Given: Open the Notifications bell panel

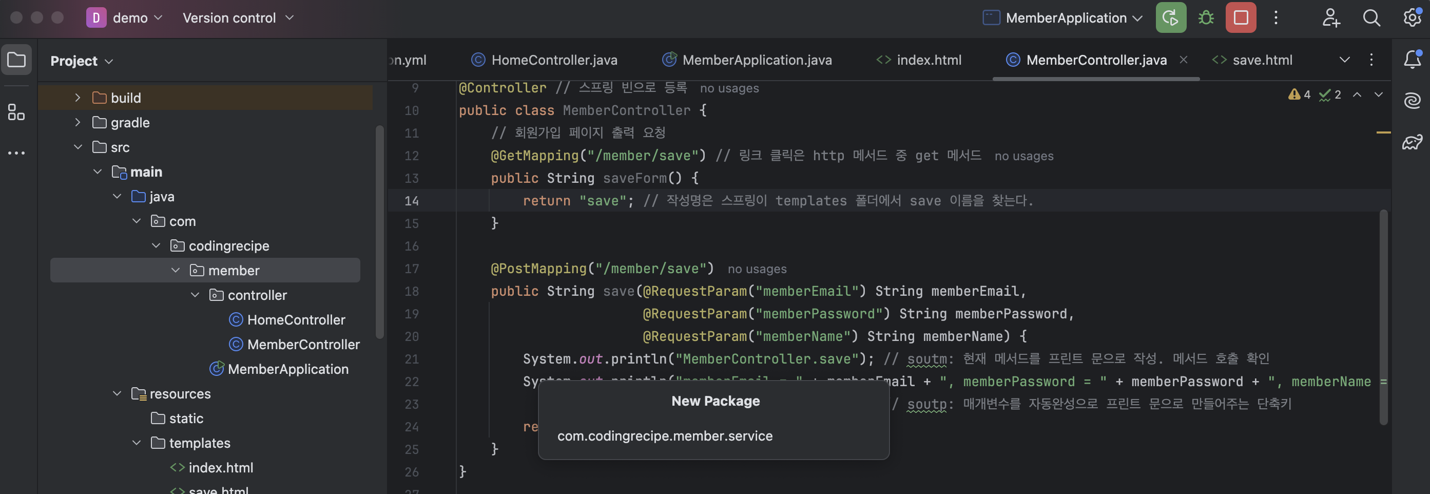Looking at the screenshot, I should (x=1412, y=60).
